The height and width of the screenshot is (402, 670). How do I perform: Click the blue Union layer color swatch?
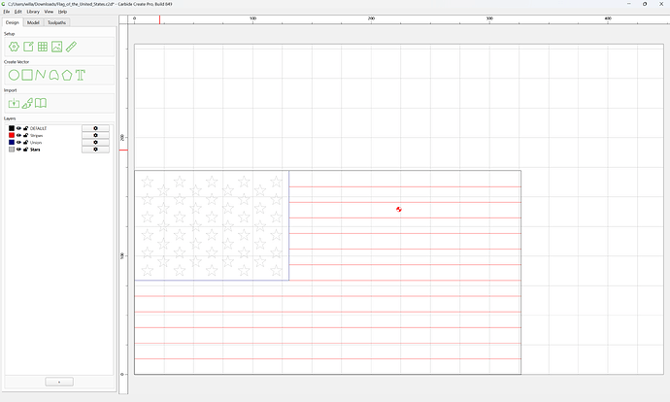tap(12, 143)
